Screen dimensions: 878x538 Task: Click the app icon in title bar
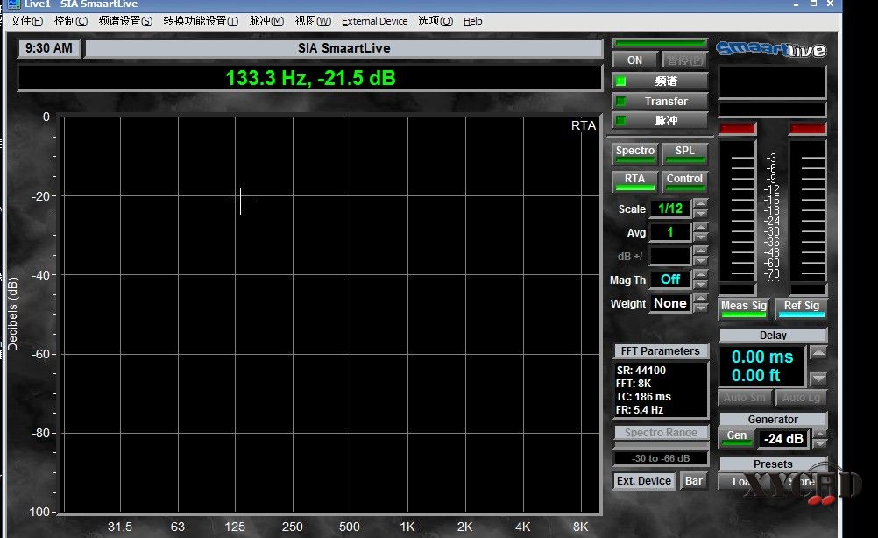pos(14,4)
